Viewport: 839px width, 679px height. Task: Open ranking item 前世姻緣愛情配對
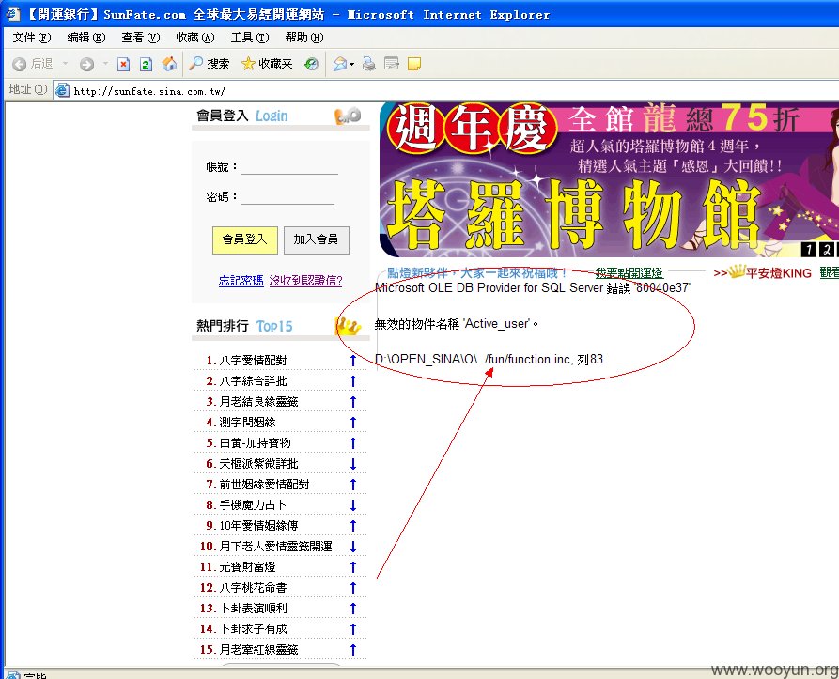(264, 485)
